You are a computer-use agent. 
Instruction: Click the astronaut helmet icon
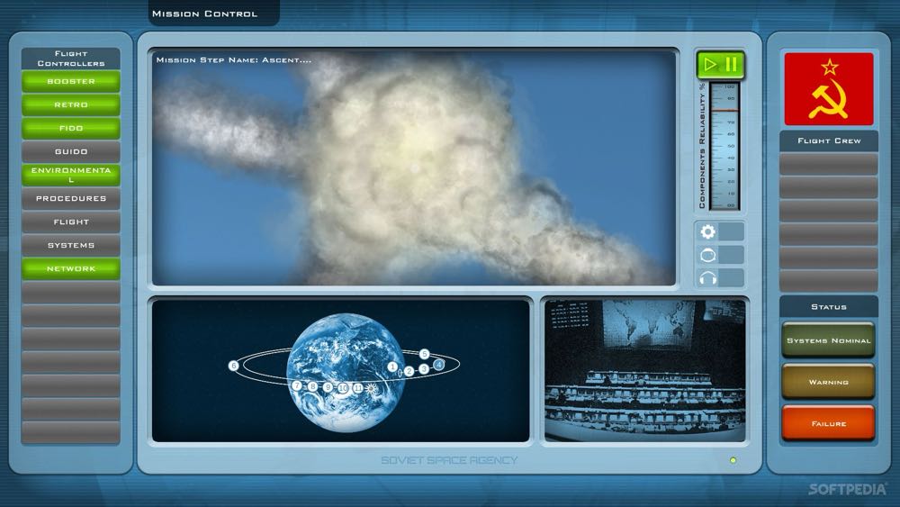(x=707, y=255)
